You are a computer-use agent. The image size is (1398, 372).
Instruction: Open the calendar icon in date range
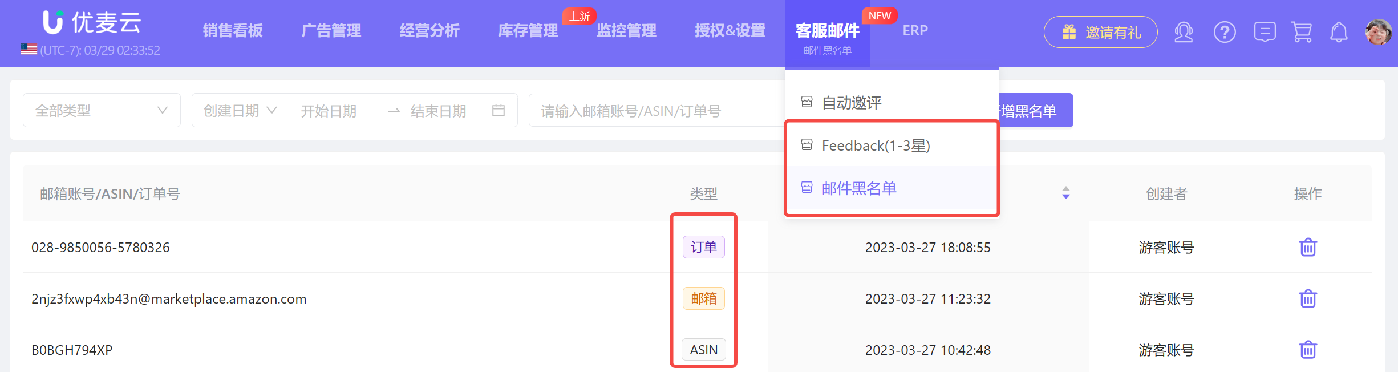pos(499,110)
